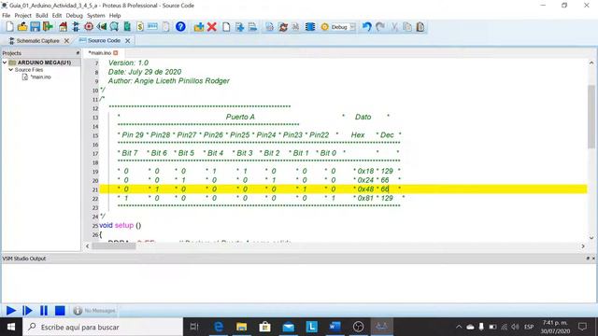Viewport: 598px width, 336px height.
Task: Select ARDUINO MEGA(U1) project item
Action: tap(44, 63)
